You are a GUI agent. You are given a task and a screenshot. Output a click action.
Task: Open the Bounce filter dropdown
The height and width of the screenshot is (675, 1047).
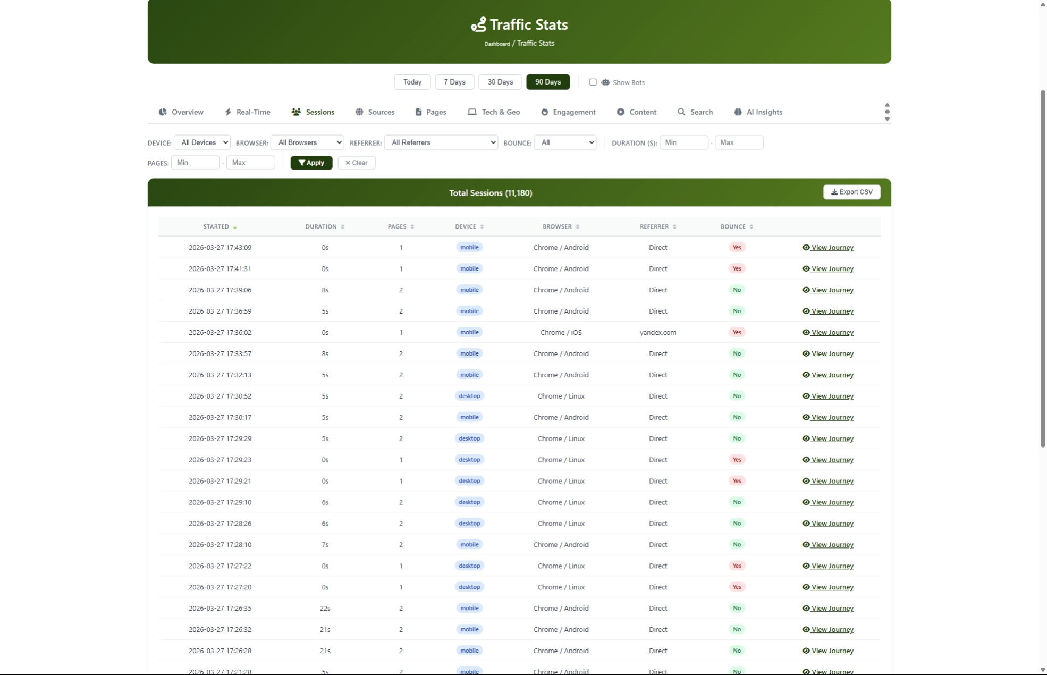coord(565,142)
